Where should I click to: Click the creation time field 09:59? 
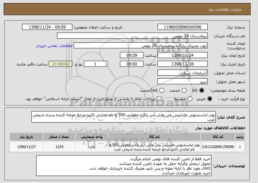click(x=132, y=55)
